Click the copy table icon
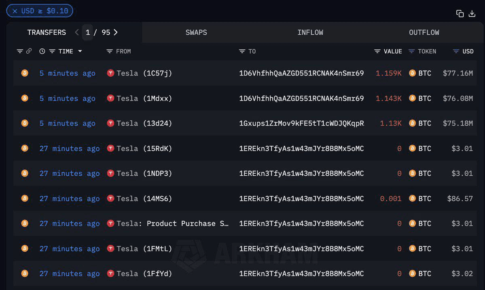Viewport: 485px width, 290px height. (460, 13)
